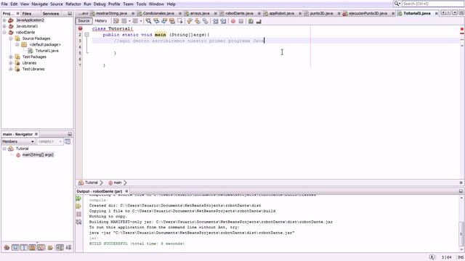Toggle Show Static Members in Navigator
Screen dimensions: 465x261
coord(24,247)
